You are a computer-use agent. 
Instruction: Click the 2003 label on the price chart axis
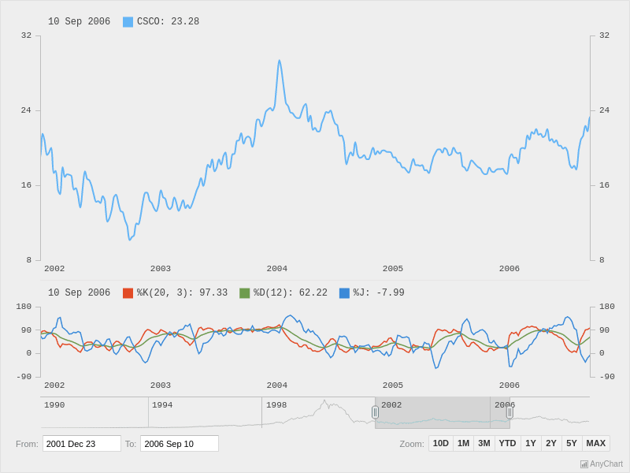tap(161, 269)
